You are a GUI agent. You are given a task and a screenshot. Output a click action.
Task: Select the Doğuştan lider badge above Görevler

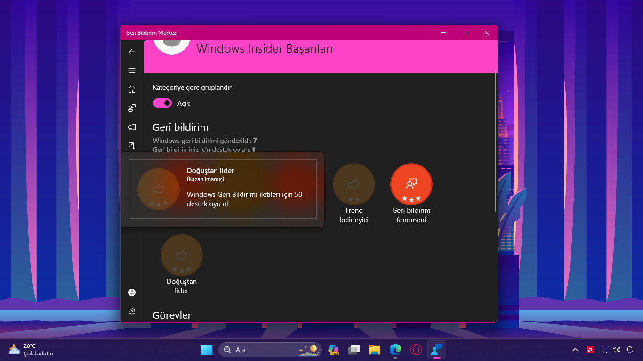(x=182, y=265)
